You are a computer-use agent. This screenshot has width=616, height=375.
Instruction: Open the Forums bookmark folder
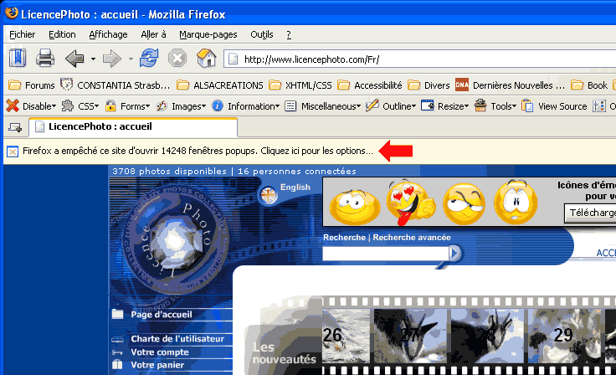pos(32,85)
